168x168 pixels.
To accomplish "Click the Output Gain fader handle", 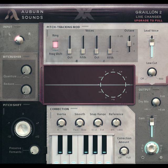I will (152, 122).
